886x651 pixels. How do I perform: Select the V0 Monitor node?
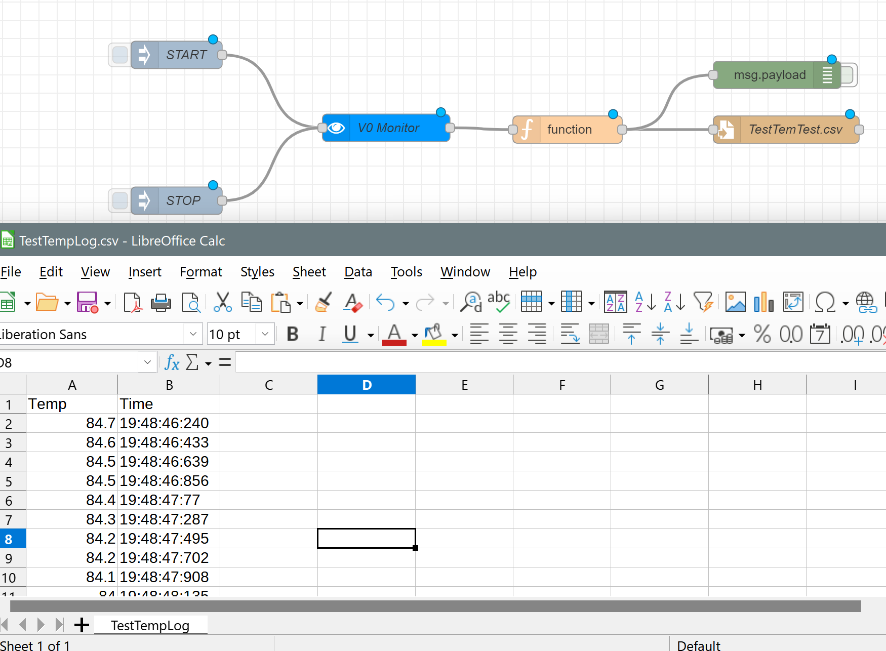pos(386,128)
